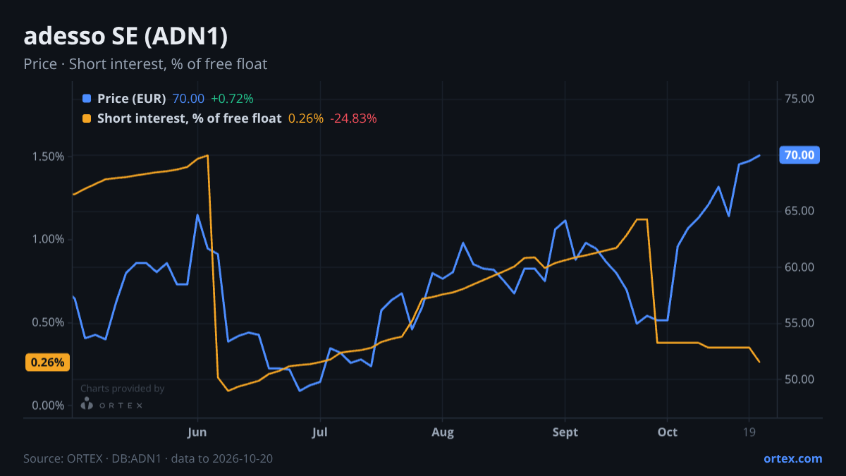Click the 1.50% left axis label
The height and width of the screenshot is (476, 846).
47,156
